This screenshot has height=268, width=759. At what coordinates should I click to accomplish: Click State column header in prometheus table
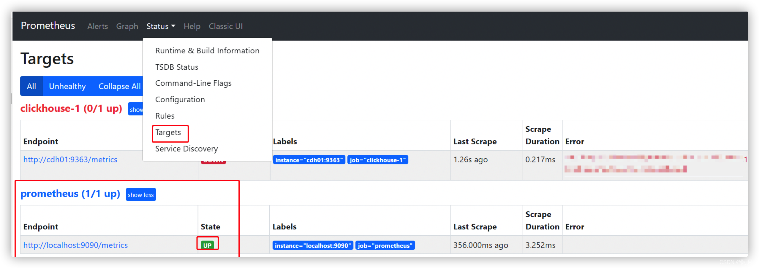[x=211, y=227]
